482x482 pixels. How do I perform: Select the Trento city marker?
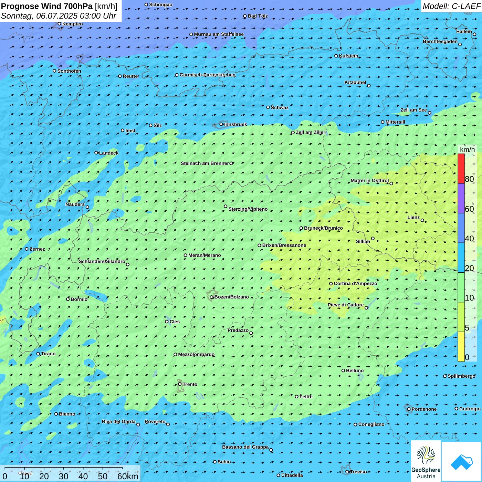point(180,384)
